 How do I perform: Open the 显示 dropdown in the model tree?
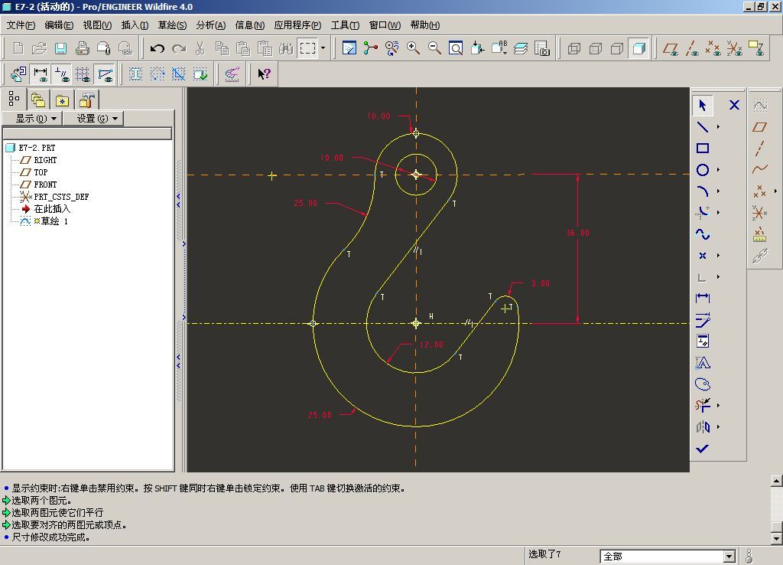click(32, 119)
